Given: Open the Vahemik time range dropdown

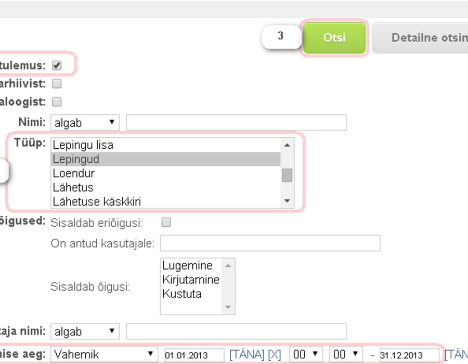Looking at the screenshot, I should 104,355.
